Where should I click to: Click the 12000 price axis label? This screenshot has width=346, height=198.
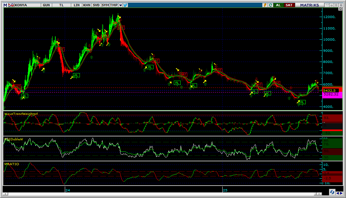[x=329, y=17]
